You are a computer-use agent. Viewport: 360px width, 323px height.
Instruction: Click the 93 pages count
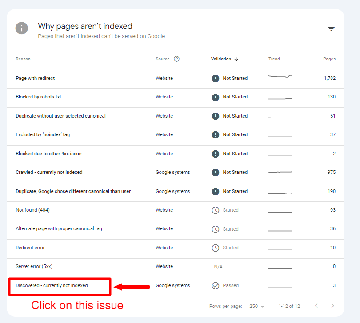pyautogui.click(x=333, y=210)
